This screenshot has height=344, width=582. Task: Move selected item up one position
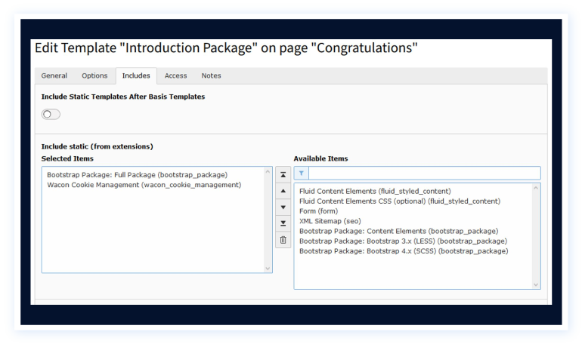(x=283, y=191)
